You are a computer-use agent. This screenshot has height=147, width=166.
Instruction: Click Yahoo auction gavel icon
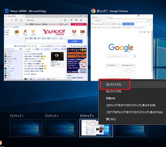coord(25,31)
